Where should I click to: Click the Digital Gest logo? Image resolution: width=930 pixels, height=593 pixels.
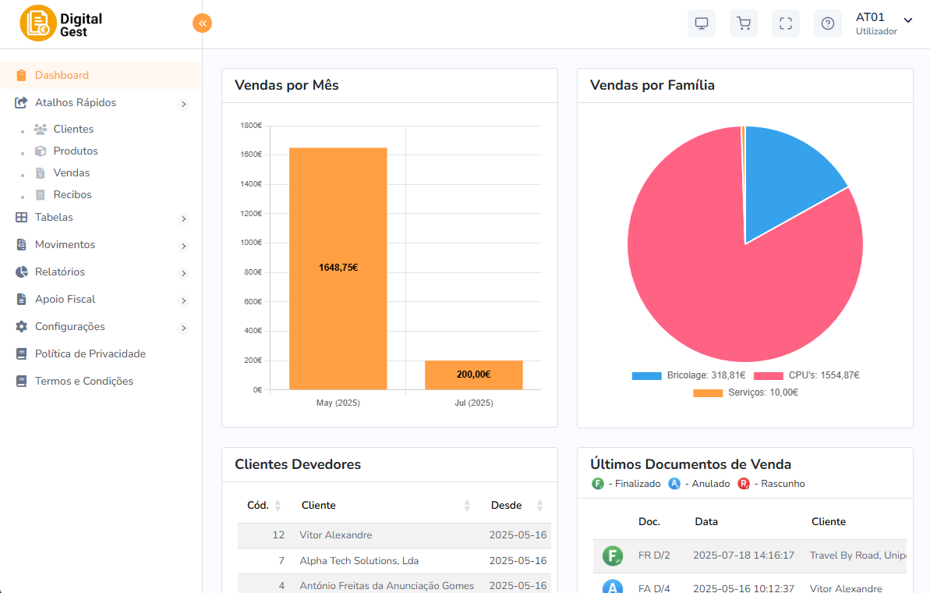coord(62,23)
